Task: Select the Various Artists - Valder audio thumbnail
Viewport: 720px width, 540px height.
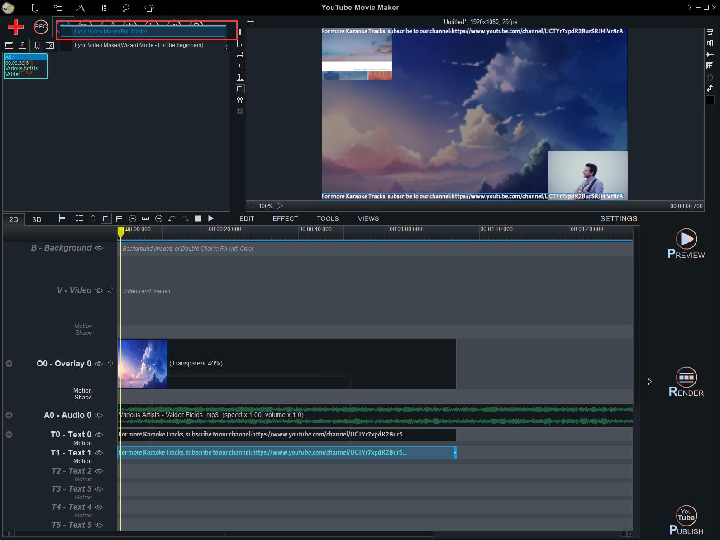Action: [x=25, y=66]
